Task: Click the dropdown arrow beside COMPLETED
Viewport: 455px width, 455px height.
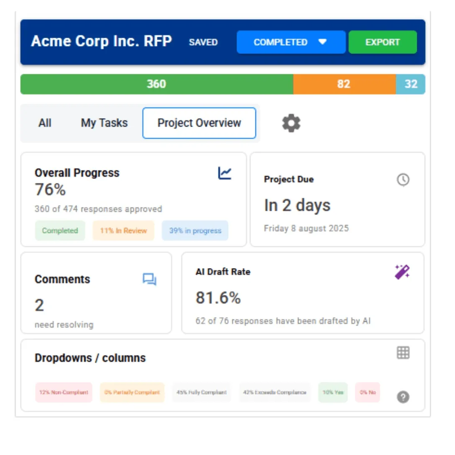Action: tap(322, 42)
